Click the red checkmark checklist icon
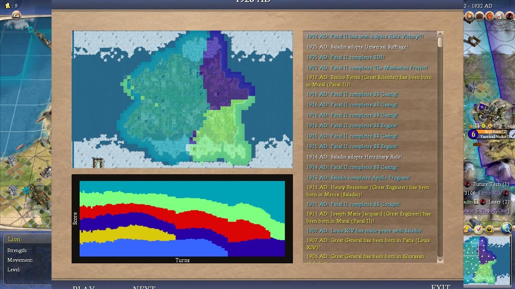Viewport: 515px width, 289px height. (x=478, y=230)
